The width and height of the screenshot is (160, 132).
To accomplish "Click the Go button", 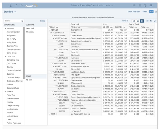I will [x=152, y=12].
